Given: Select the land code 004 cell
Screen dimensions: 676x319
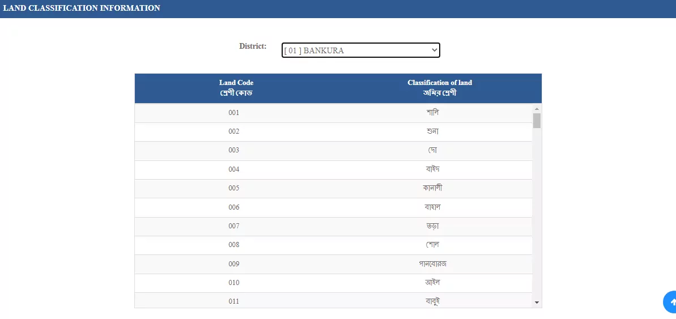Looking at the screenshot, I should click(234, 169).
